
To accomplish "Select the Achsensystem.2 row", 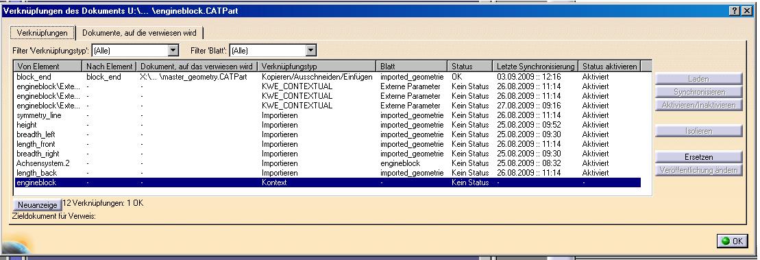I will 327,163.
